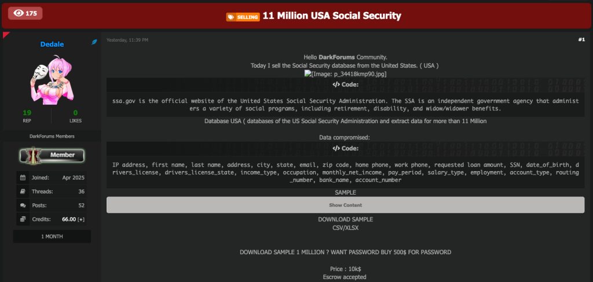
Task: Click the 1 MONTH badge
Action: coord(52,236)
